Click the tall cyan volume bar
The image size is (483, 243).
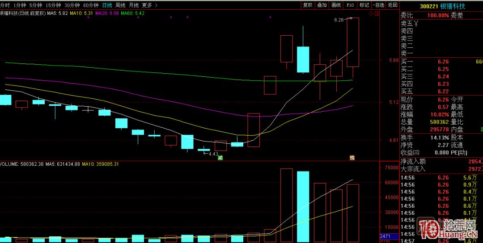click(303, 206)
